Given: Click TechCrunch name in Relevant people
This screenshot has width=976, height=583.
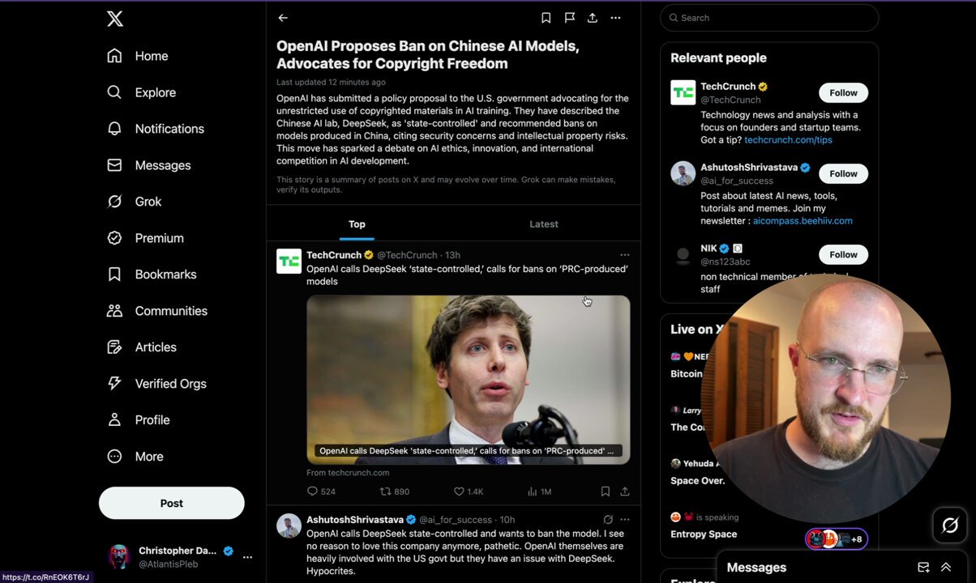Looking at the screenshot, I should tap(728, 87).
